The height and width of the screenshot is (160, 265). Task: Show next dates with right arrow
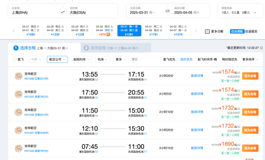tap(196, 31)
